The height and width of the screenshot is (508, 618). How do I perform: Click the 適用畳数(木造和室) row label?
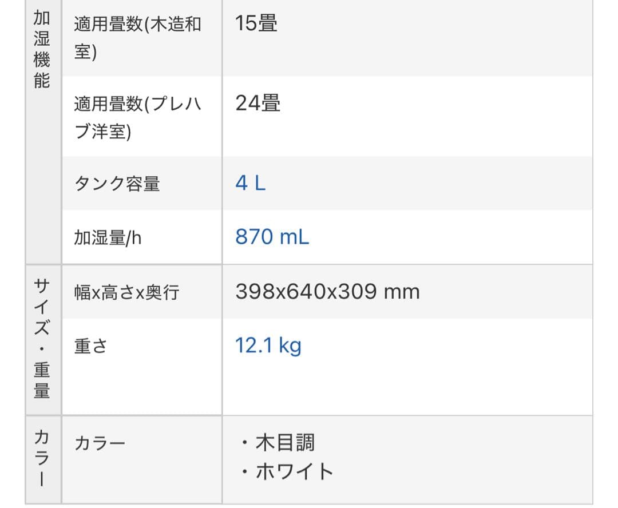click(137, 38)
